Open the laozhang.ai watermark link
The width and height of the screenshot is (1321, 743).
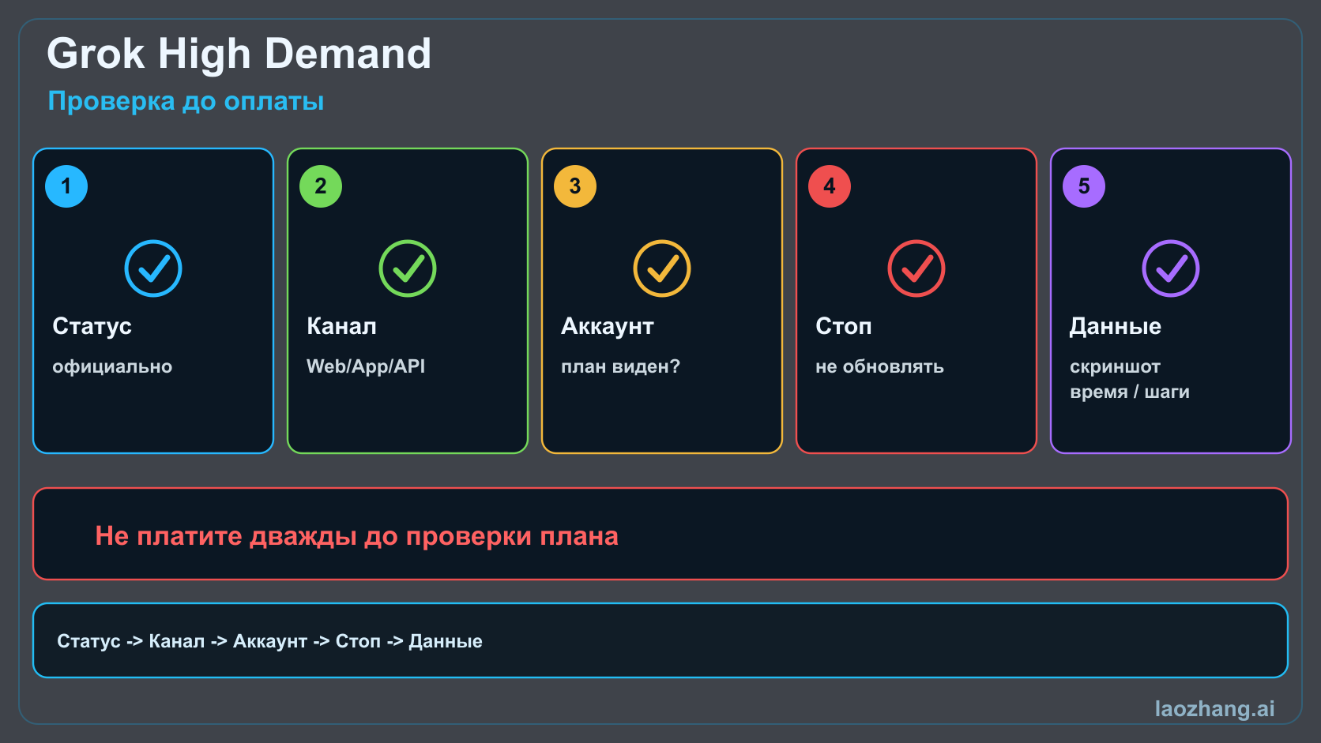[1214, 708]
